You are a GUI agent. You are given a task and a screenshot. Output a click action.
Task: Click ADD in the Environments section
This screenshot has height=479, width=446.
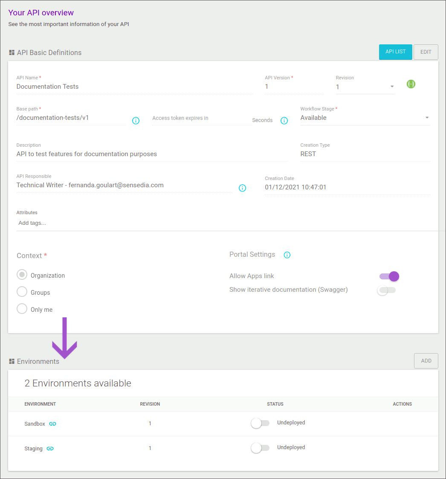[426, 360]
